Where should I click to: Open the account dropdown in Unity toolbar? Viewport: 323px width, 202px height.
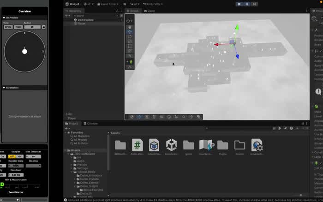(89, 4)
